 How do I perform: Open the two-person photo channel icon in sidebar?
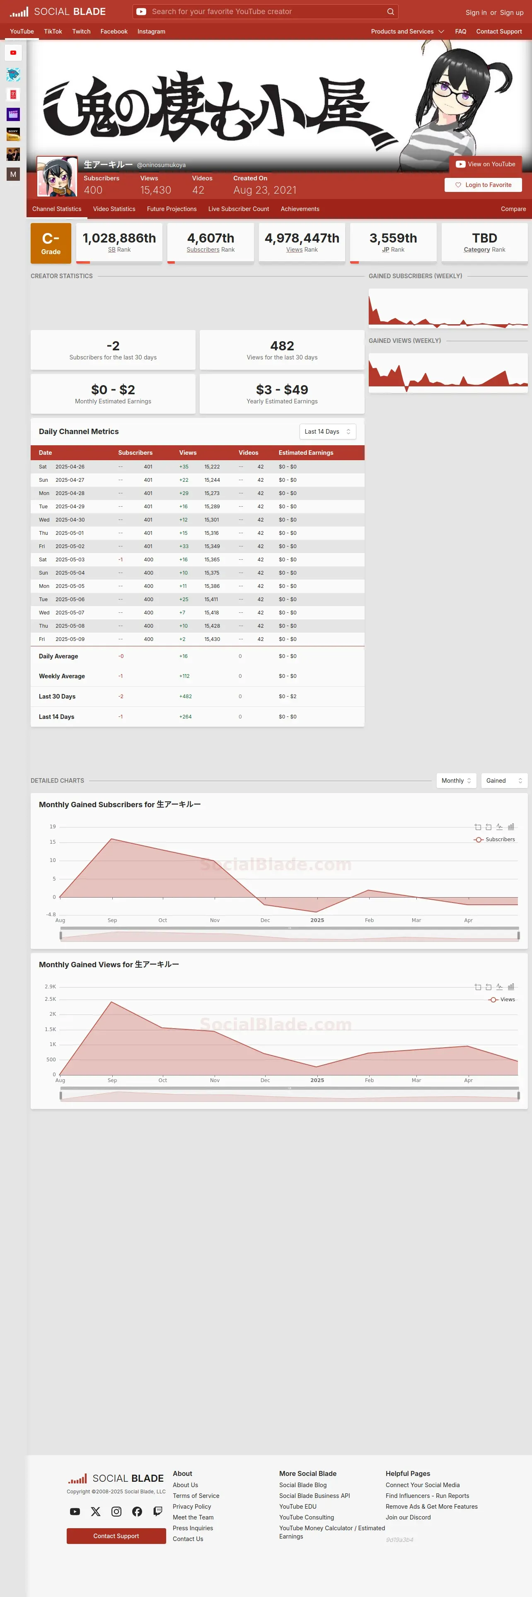click(x=13, y=154)
